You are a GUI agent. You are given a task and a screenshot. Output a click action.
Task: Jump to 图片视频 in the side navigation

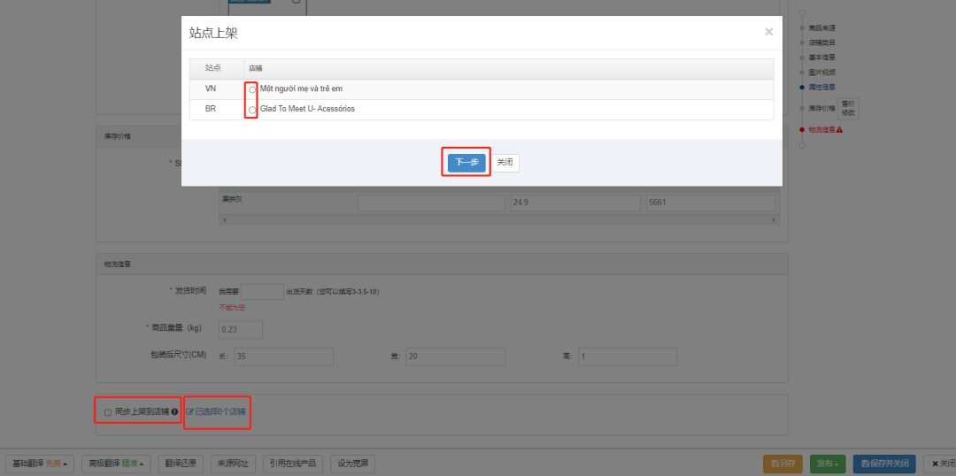[x=821, y=72]
